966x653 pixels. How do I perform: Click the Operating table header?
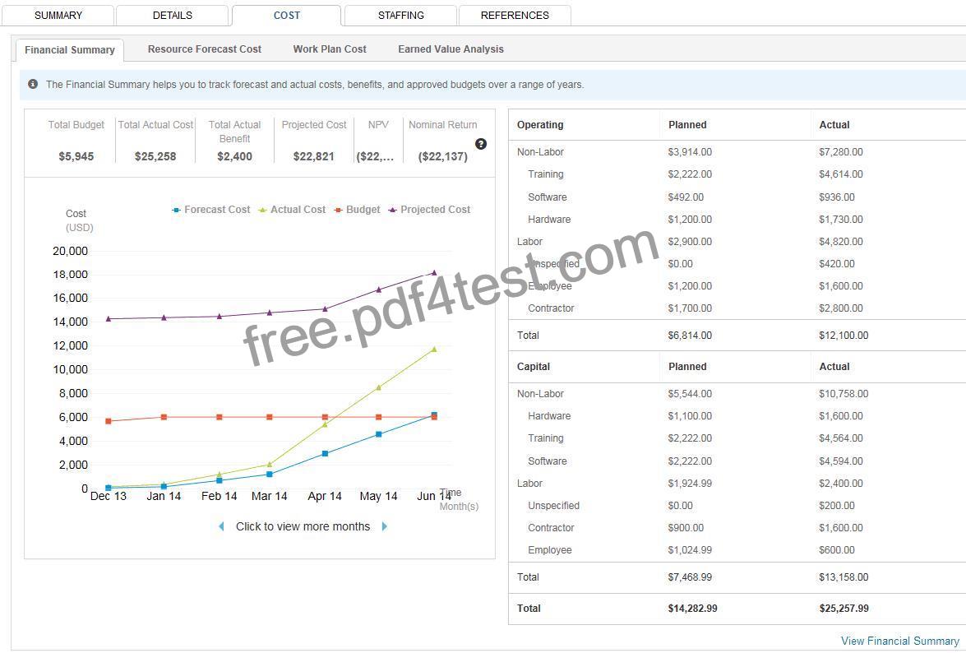[540, 125]
